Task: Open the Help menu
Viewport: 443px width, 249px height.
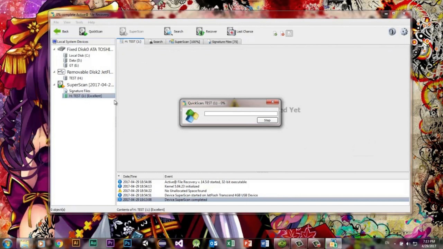Action: (91, 22)
